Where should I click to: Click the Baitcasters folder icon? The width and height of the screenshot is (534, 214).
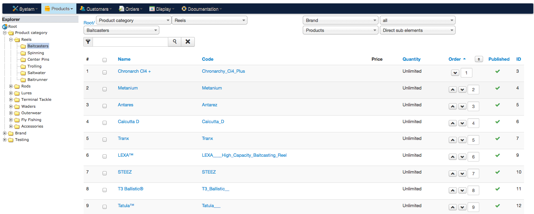[x=23, y=46]
